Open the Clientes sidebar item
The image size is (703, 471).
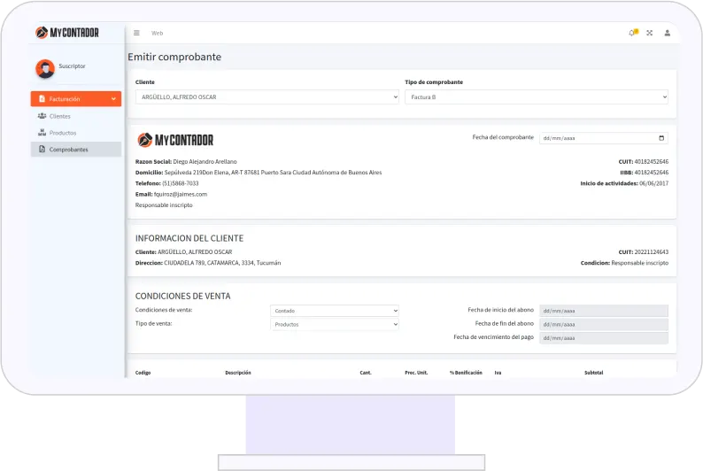(x=59, y=116)
